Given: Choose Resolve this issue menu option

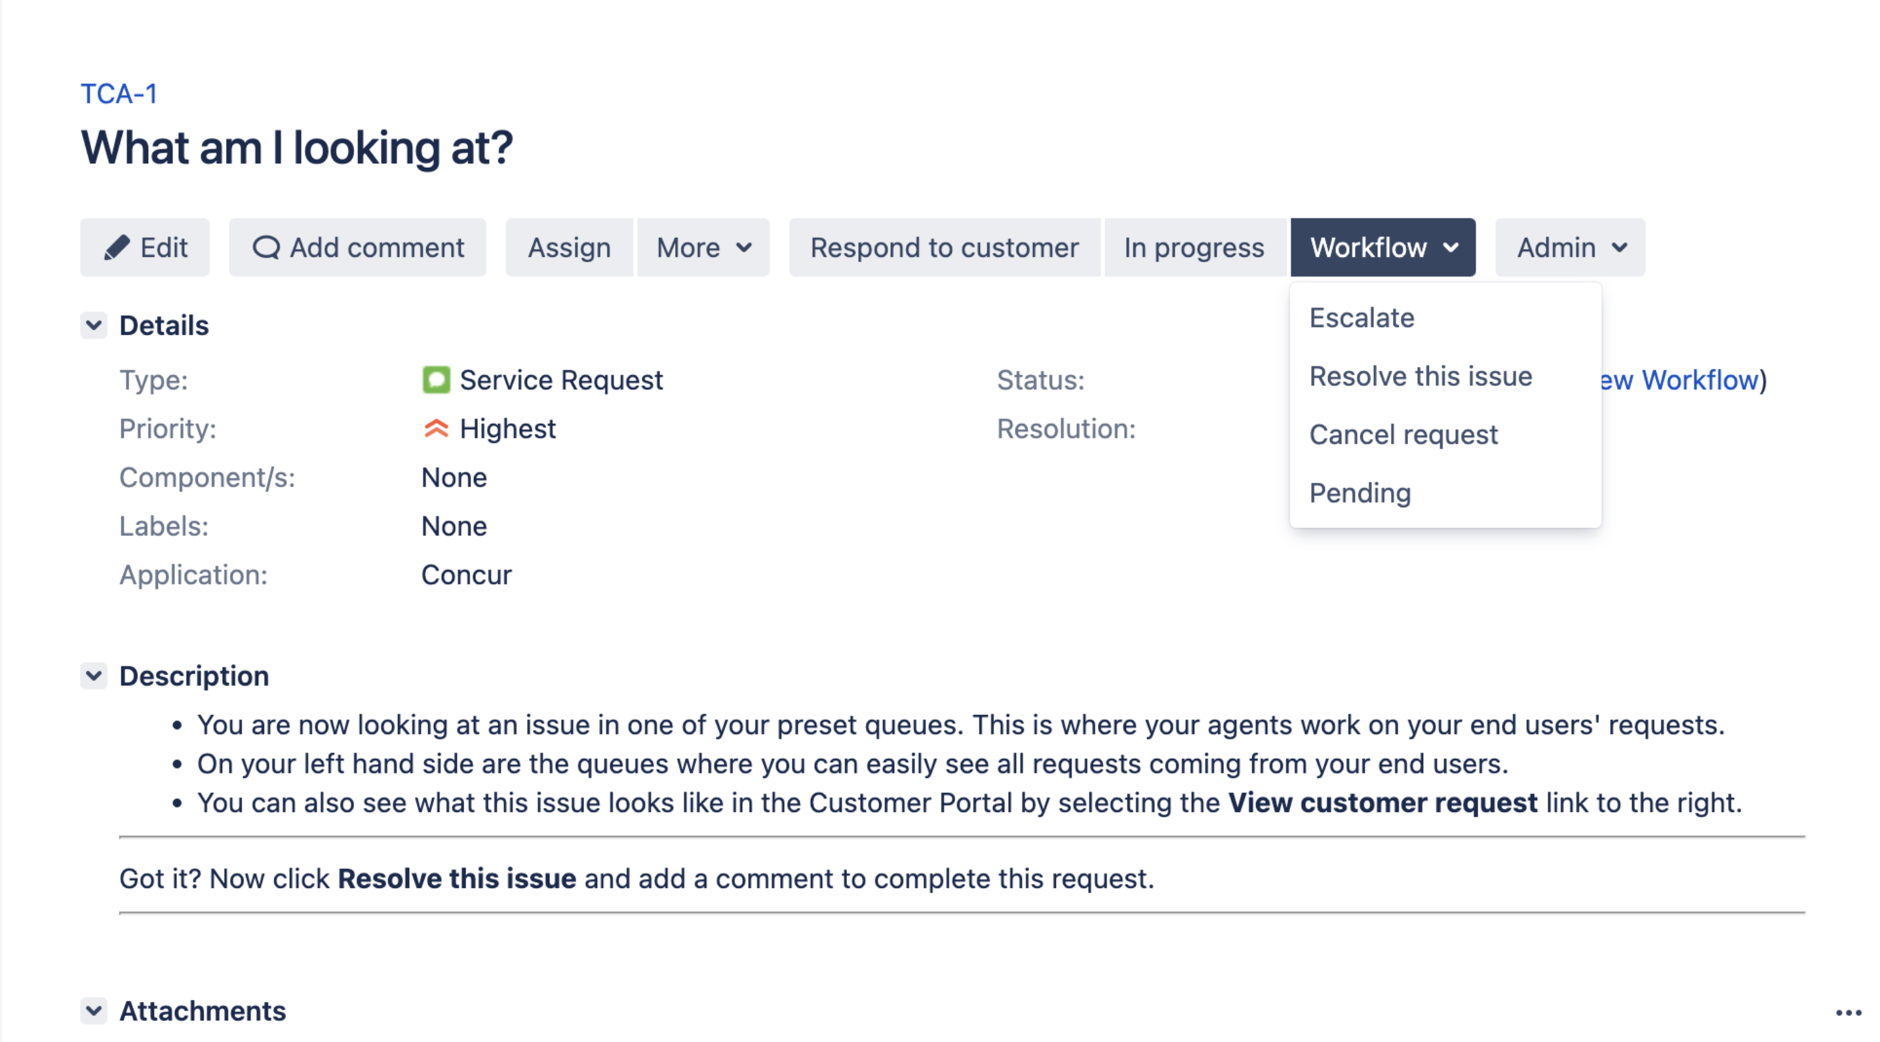Looking at the screenshot, I should tap(1420, 376).
